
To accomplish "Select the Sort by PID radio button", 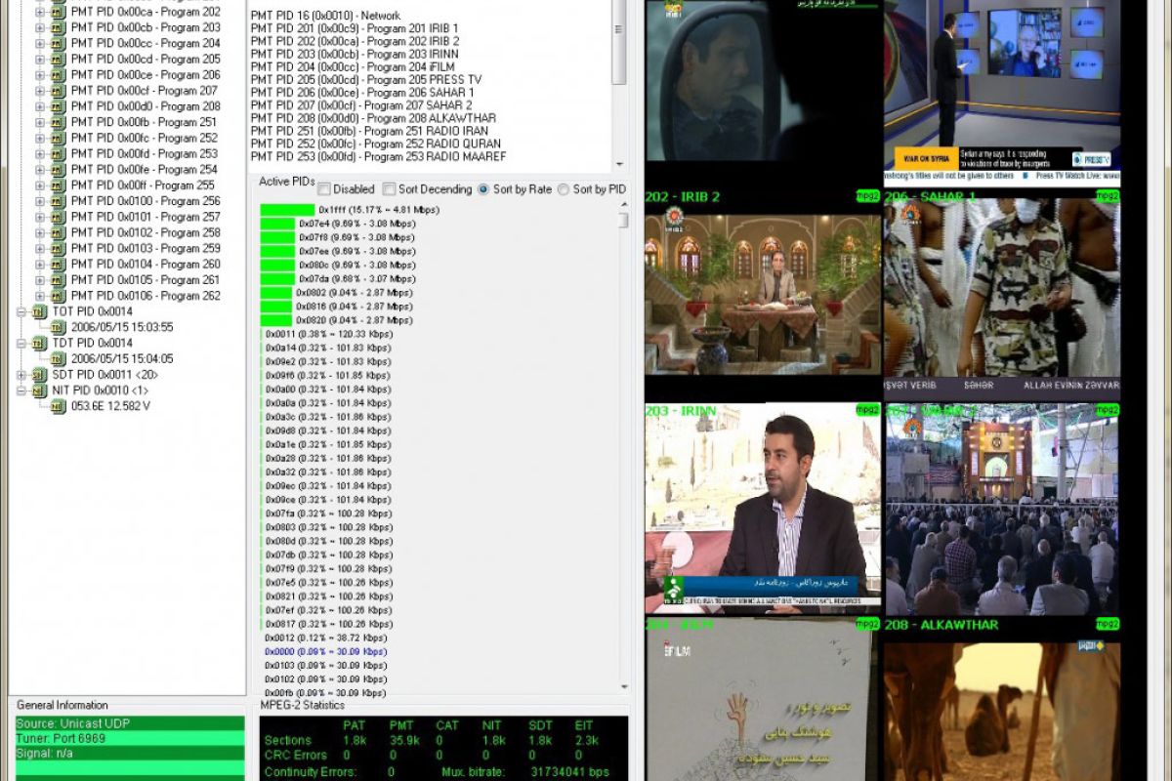I will (564, 189).
